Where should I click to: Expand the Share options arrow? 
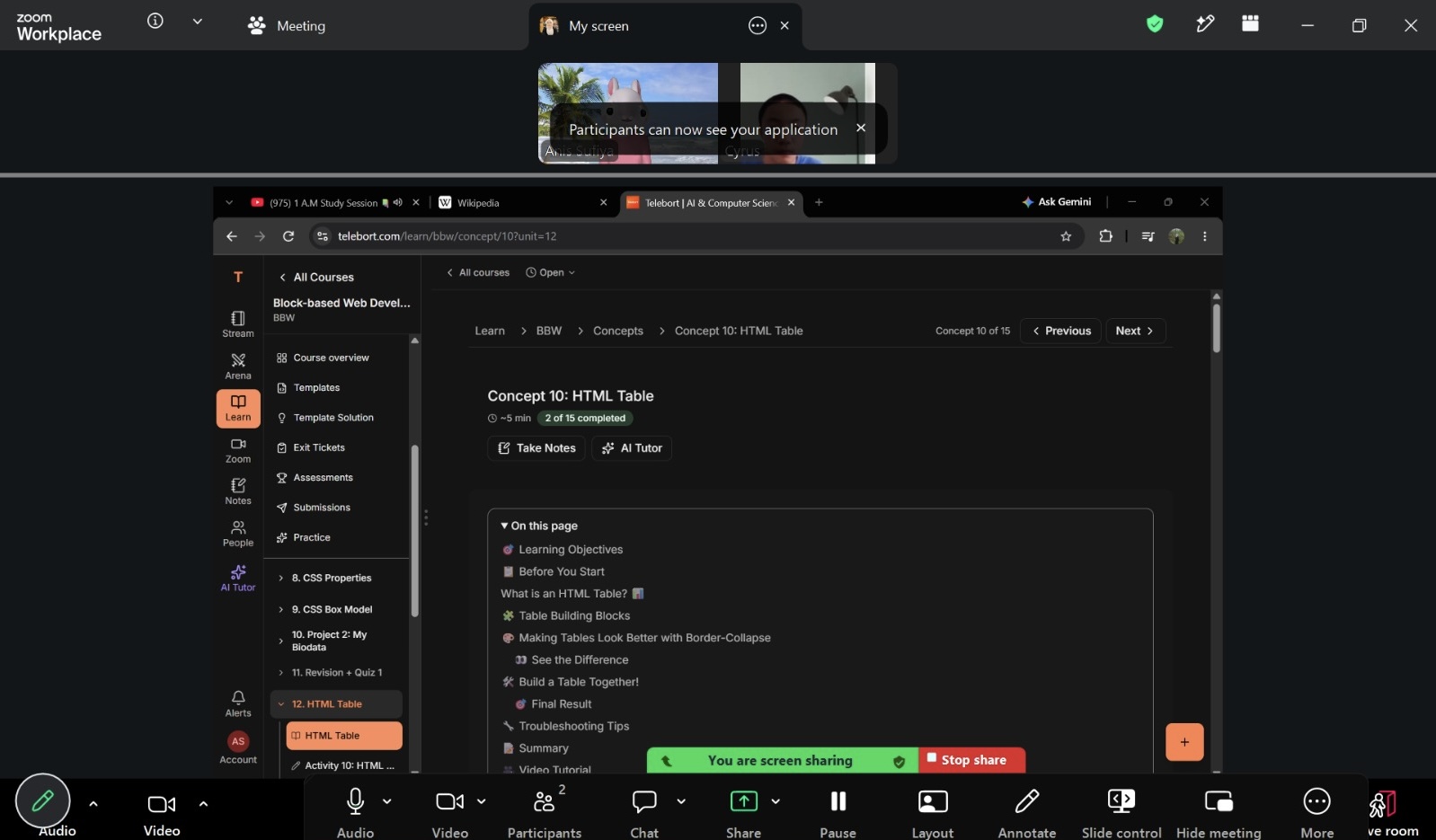point(776,801)
